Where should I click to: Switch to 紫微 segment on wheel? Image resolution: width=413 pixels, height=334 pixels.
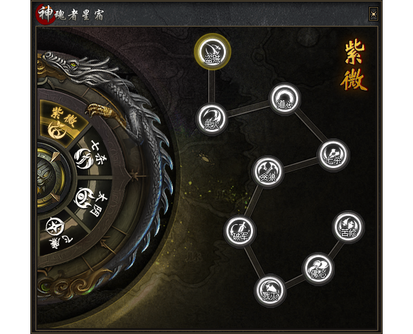(x=63, y=123)
